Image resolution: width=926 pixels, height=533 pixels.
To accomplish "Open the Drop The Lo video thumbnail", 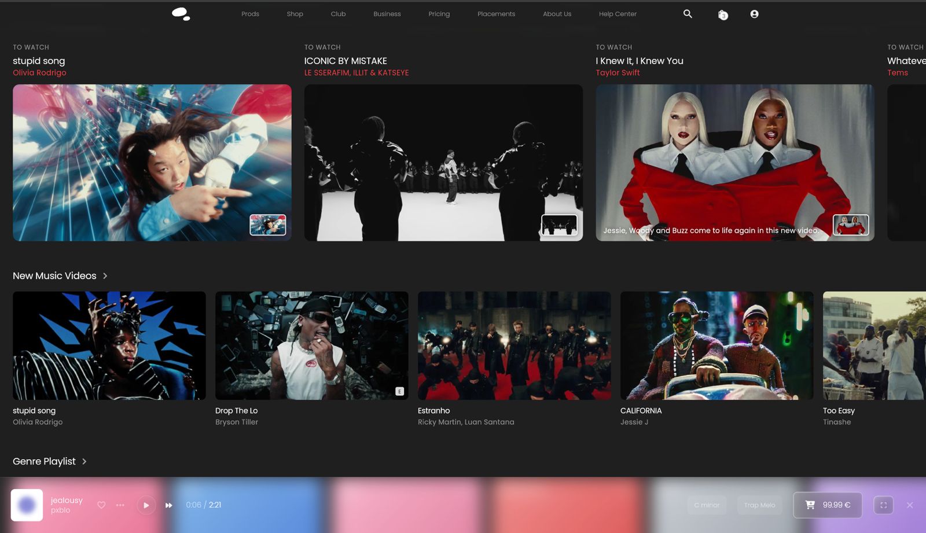I will click(311, 345).
